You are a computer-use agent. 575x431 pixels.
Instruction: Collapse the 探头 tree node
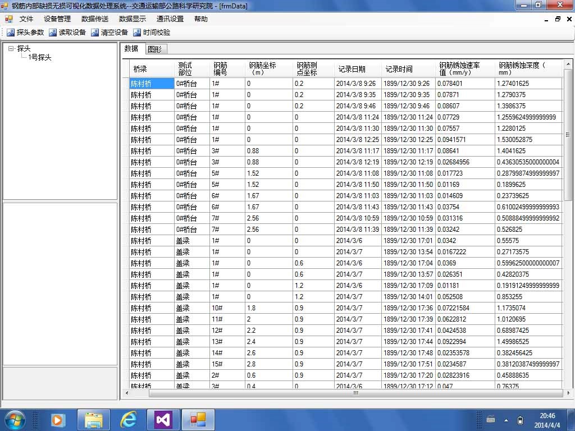click(11, 49)
